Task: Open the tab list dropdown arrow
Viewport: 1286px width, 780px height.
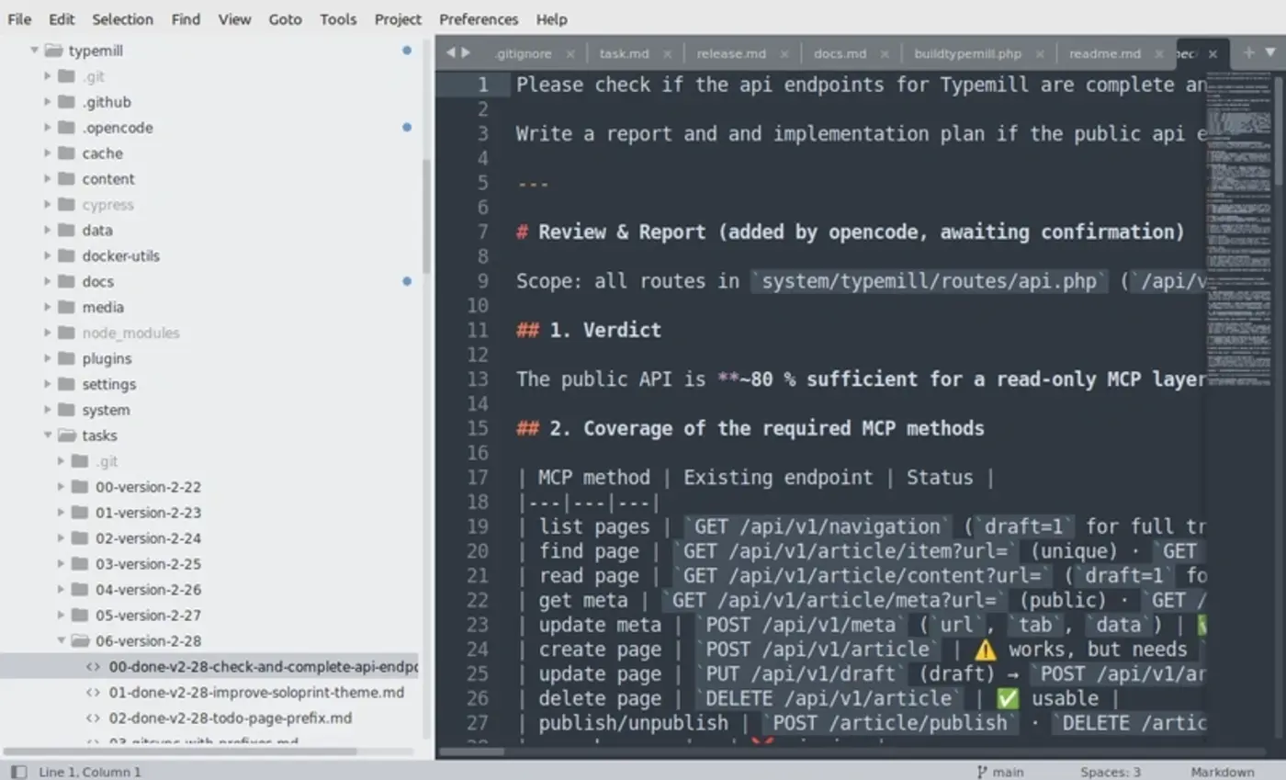Action: [x=1270, y=52]
